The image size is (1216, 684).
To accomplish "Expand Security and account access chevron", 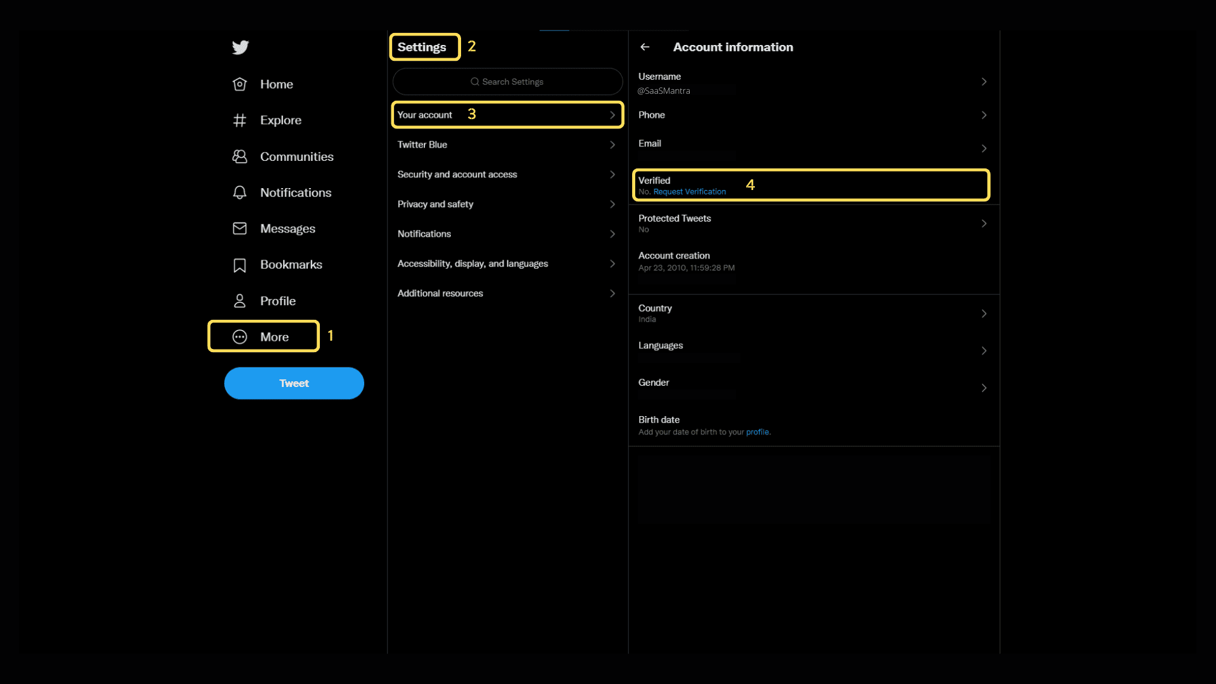I will [612, 175].
